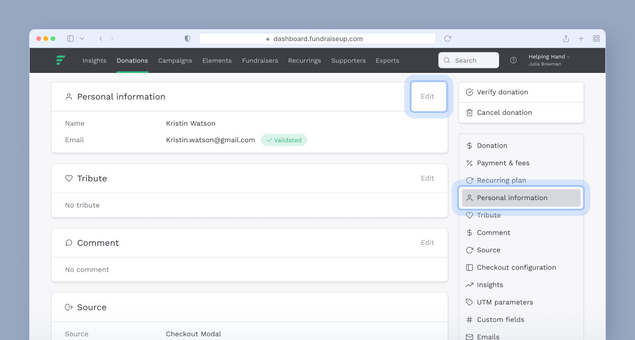Click the hash icon beside Custom fields
This screenshot has width=635, height=340.
469,319
